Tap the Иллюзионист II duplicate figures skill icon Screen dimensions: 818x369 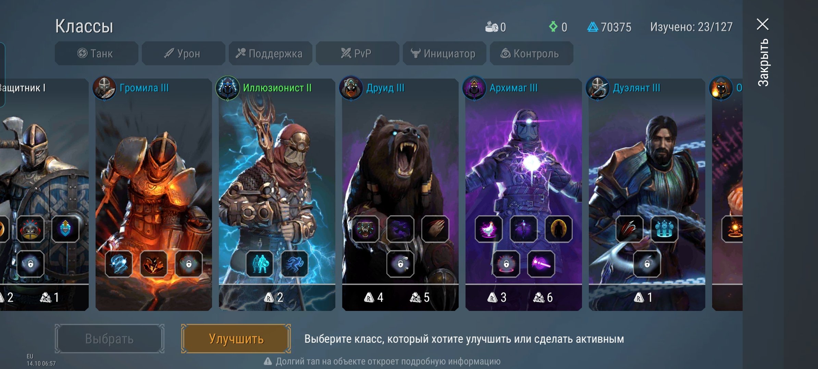coord(259,264)
